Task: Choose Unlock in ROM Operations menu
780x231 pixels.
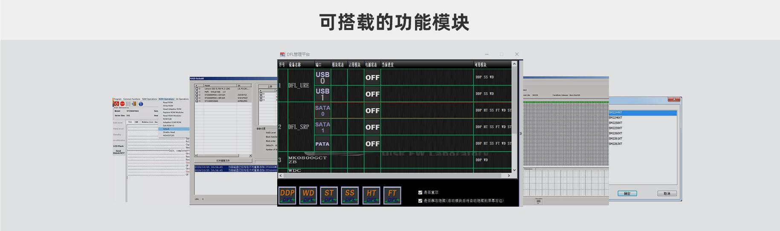Action: click(x=174, y=129)
